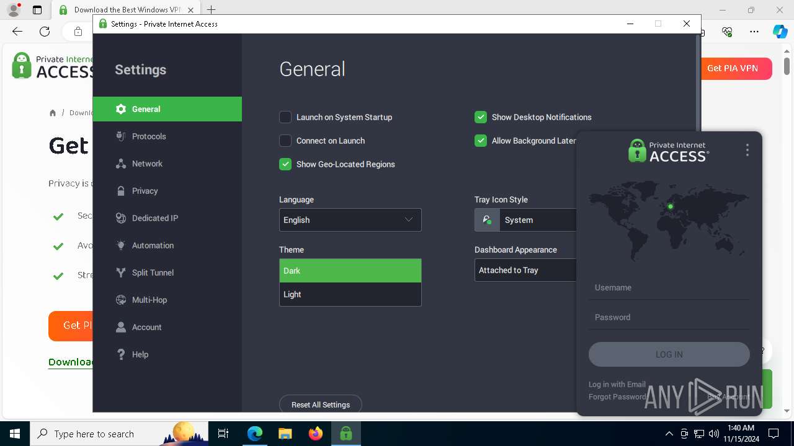The width and height of the screenshot is (794, 446).
Task: Open Account settings page
Action: tap(167, 327)
